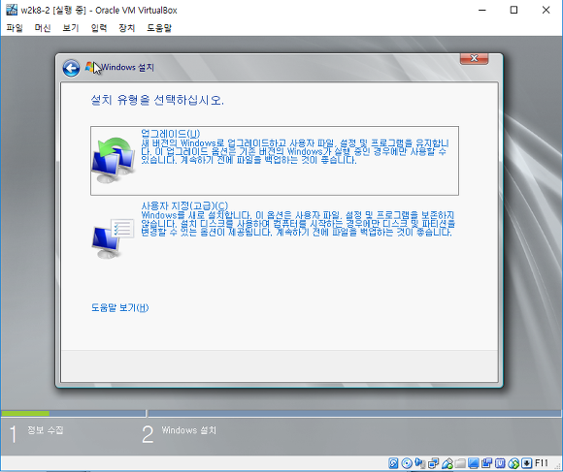563x472 pixels.
Task: Click the Windows flag logo in setup title
Action: pos(89,67)
